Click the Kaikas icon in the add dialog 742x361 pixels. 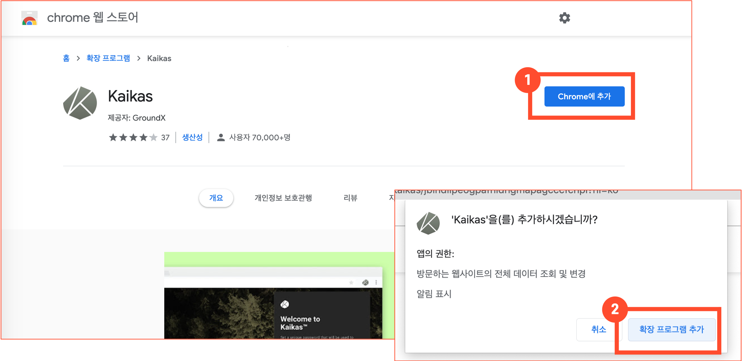tap(428, 223)
